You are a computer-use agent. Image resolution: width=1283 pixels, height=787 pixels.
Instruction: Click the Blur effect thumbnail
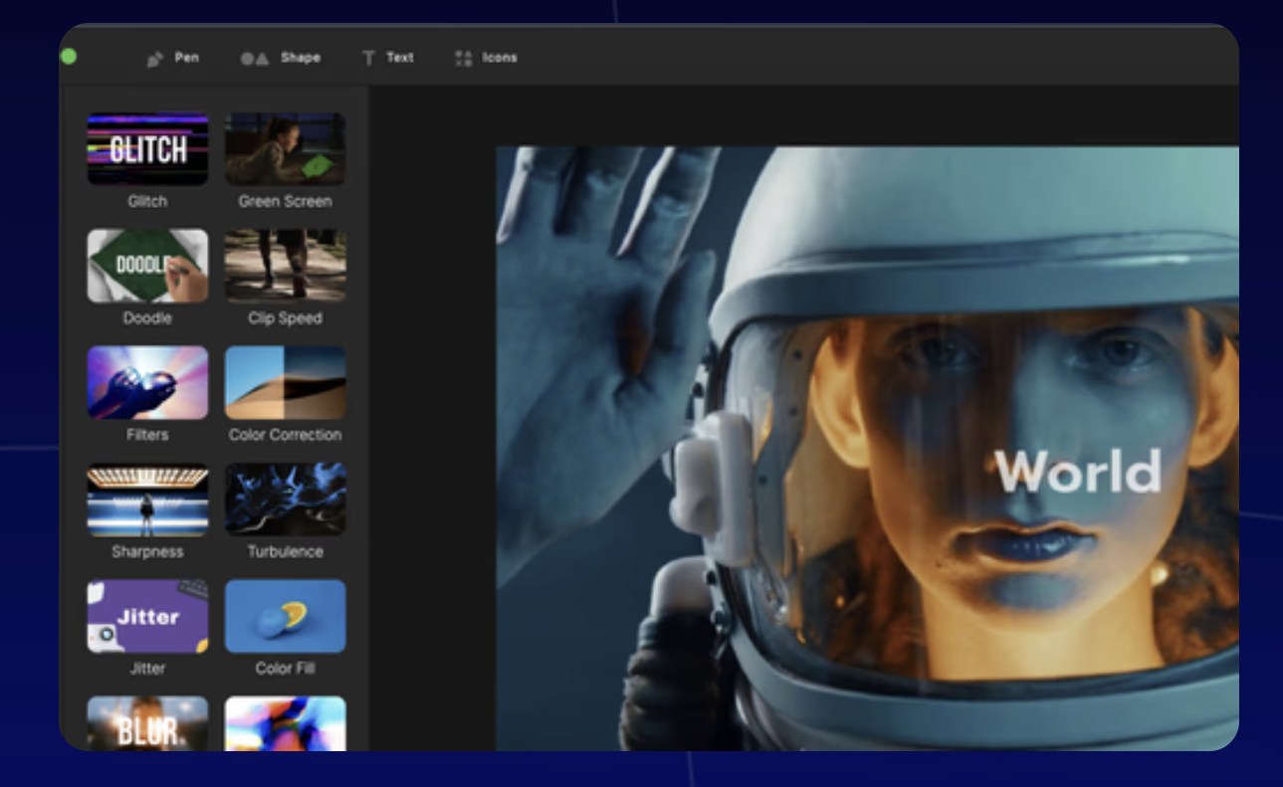click(147, 723)
